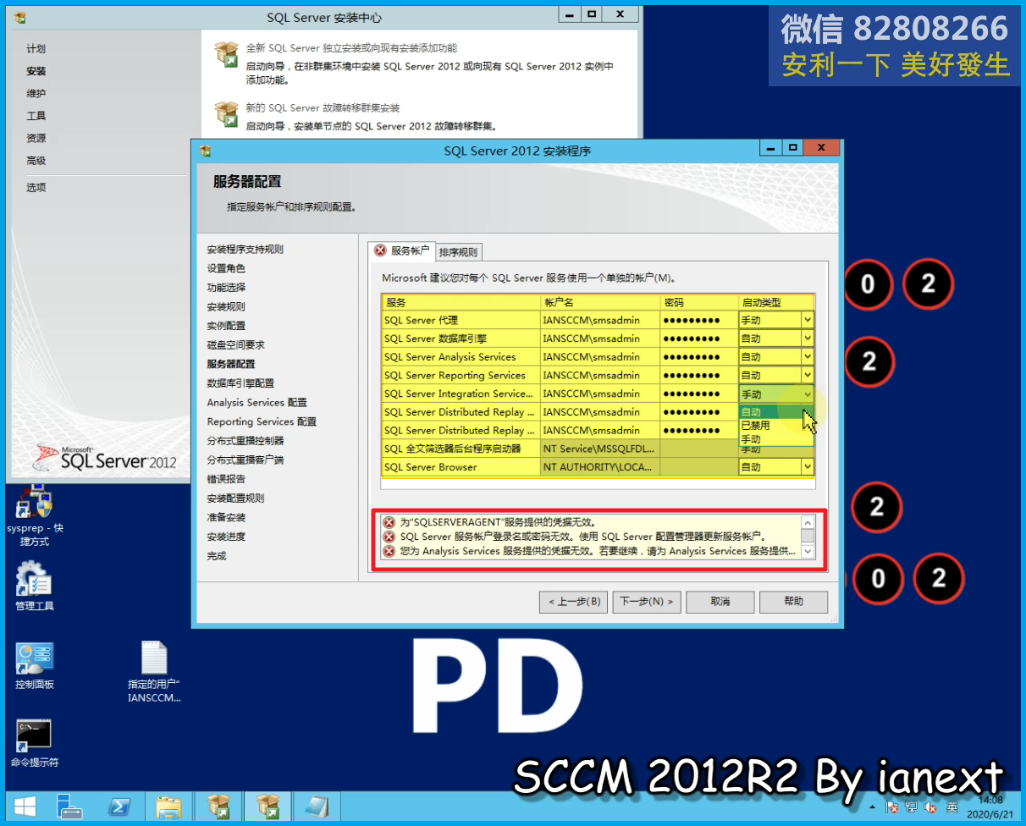This screenshot has width=1026, height=826.
Task: Select the 控制面板 desktop icon
Action: (x=34, y=665)
